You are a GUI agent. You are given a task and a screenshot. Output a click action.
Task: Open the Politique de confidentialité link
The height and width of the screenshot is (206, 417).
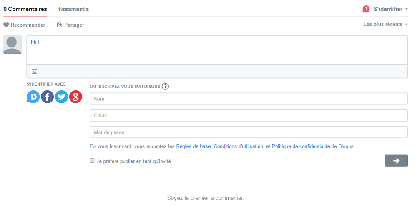pos(301,146)
